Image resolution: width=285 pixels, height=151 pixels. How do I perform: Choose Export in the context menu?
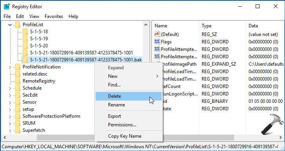coord(128,116)
